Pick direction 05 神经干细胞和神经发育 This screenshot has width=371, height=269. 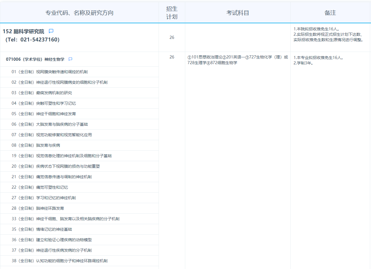pos(44,114)
